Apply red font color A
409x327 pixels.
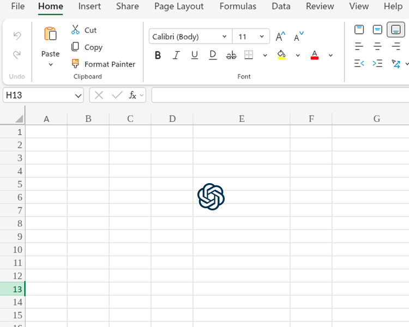click(315, 55)
